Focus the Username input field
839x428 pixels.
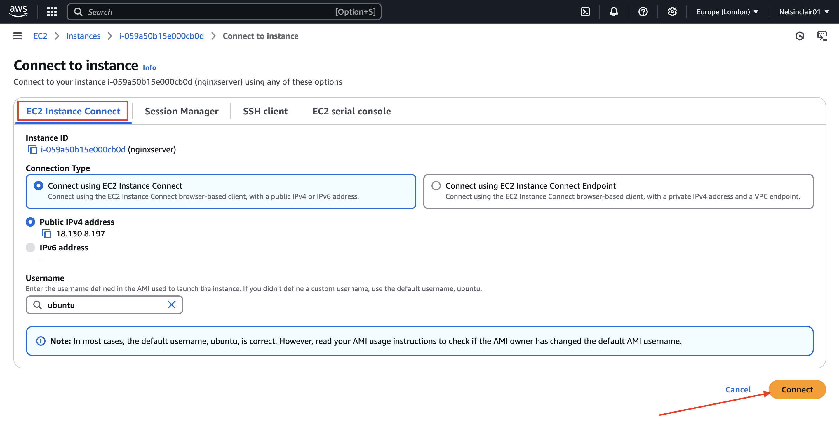pyautogui.click(x=104, y=305)
